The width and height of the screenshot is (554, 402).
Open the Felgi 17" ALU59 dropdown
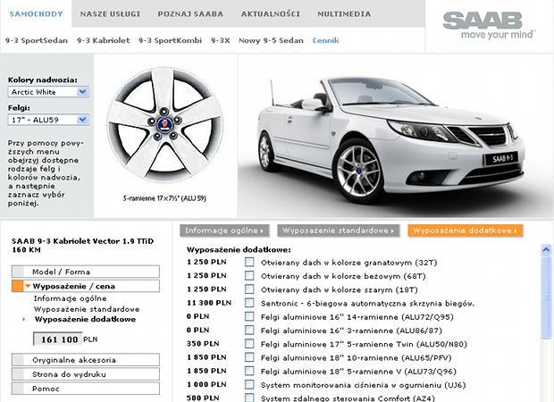48,120
